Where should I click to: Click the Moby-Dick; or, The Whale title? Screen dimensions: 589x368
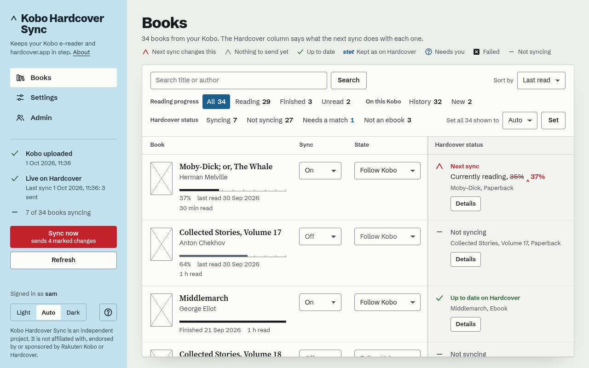(x=226, y=167)
